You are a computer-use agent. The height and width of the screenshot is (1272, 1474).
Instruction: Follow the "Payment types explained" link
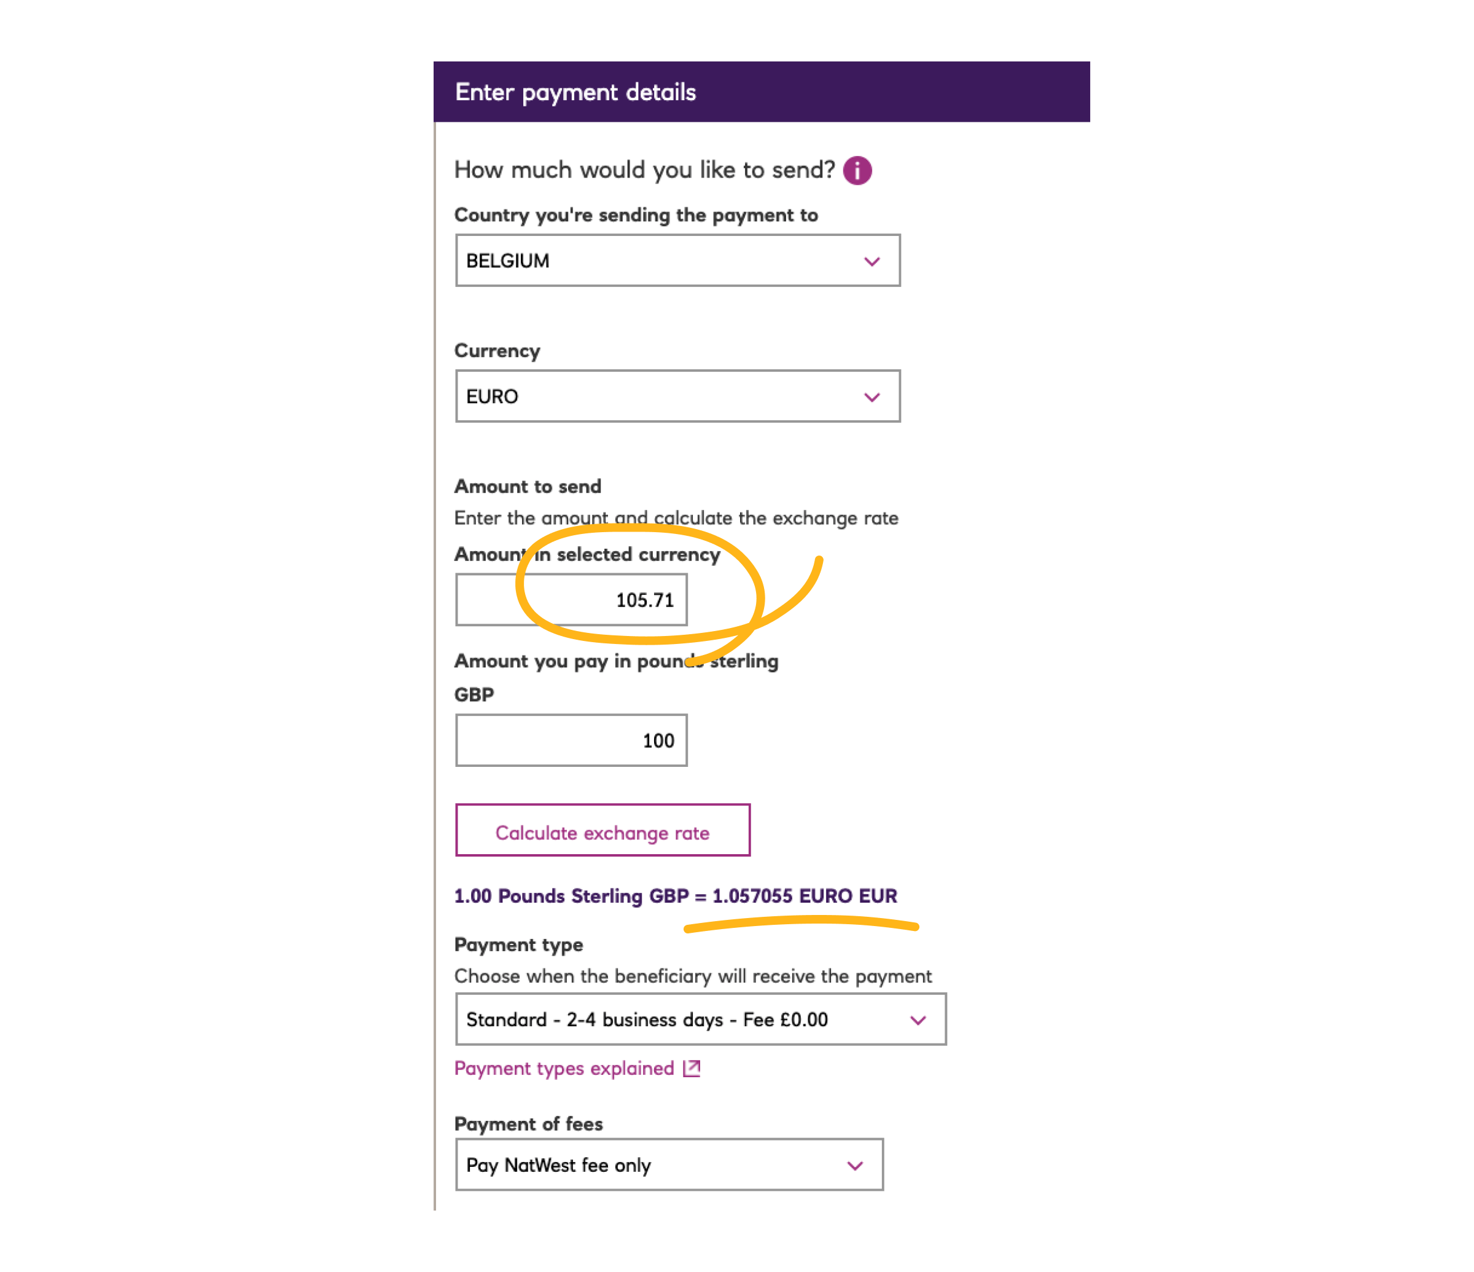pos(564,1069)
